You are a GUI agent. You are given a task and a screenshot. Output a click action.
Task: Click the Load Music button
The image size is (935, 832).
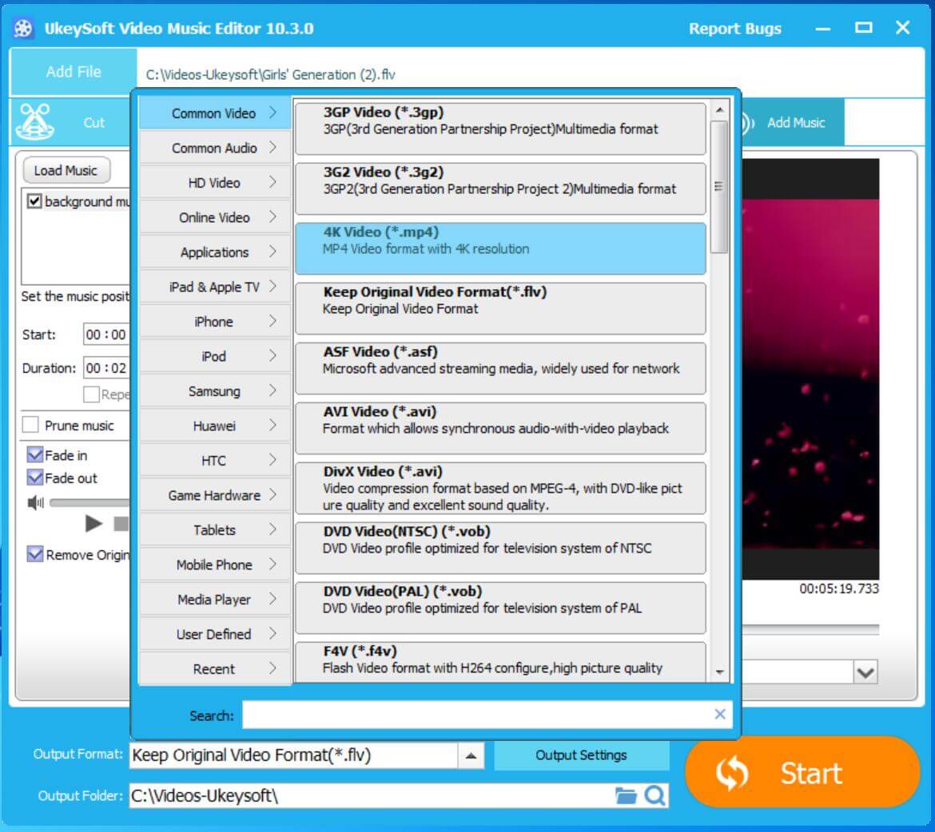click(x=66, y=170)
